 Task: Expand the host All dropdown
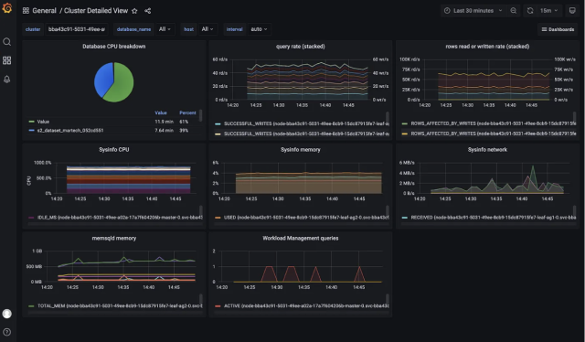click(207, 29)
